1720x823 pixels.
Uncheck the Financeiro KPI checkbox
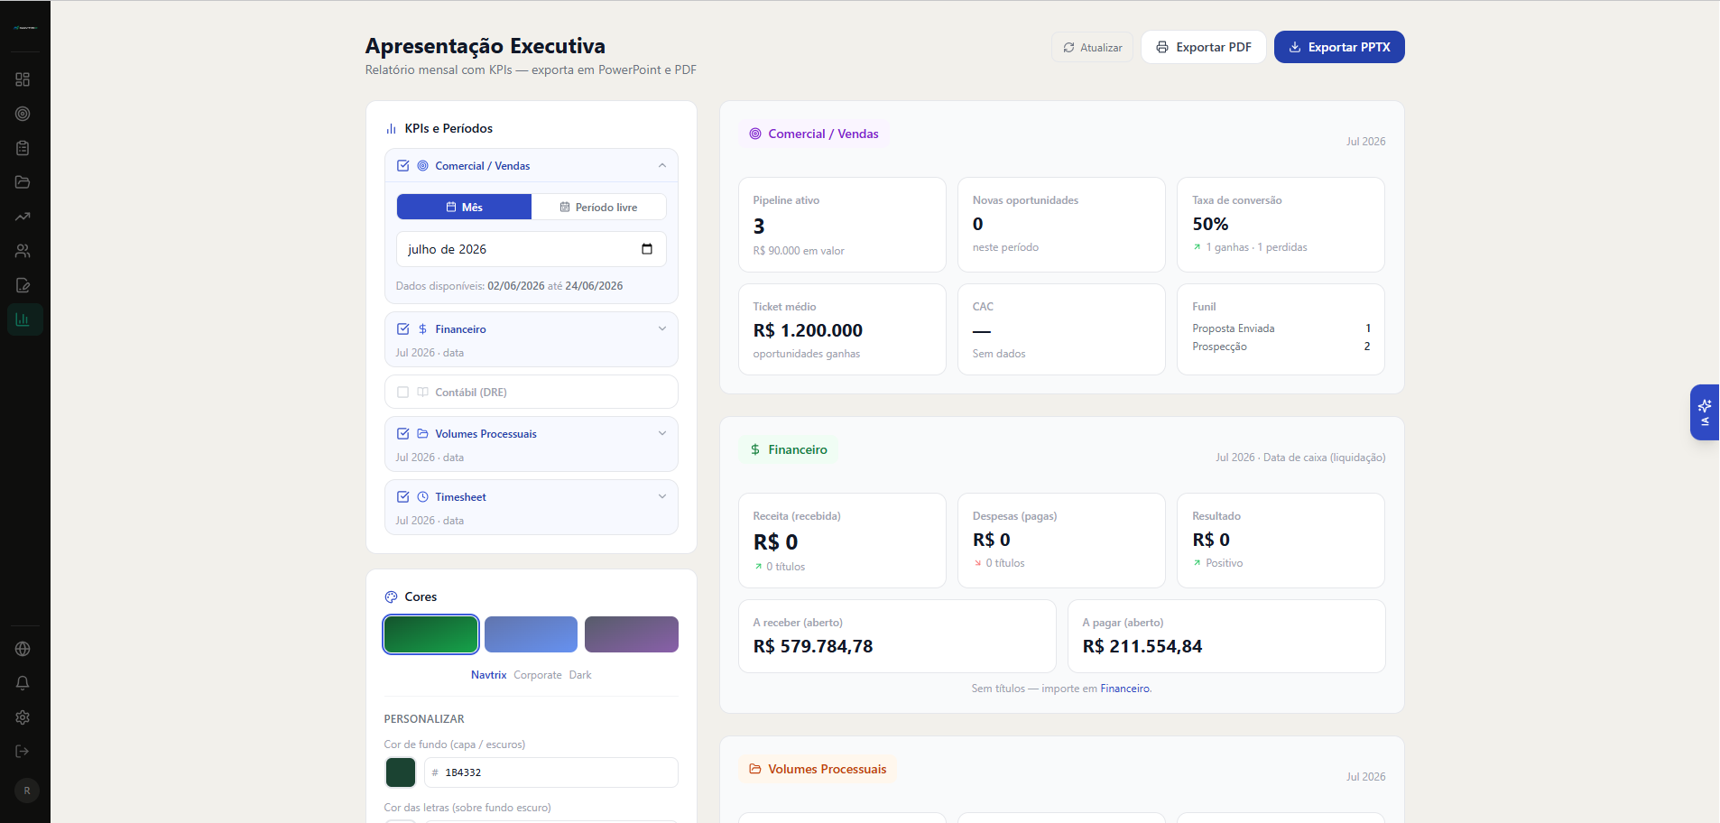click(x=403, y=329)
